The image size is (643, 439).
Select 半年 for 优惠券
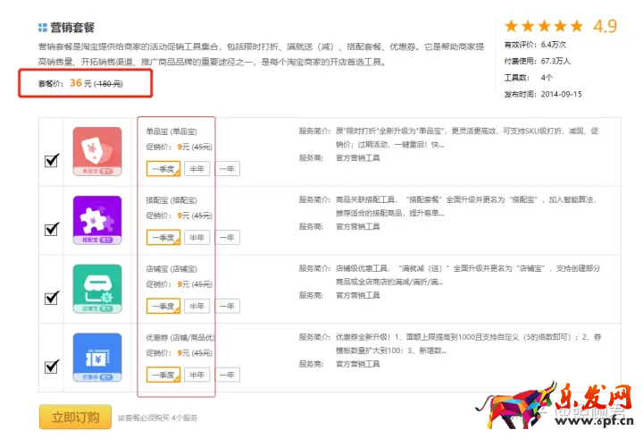click(x=196, y=375)
